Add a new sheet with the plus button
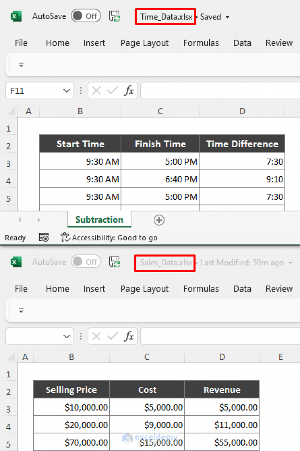 (x=159, y=220)
